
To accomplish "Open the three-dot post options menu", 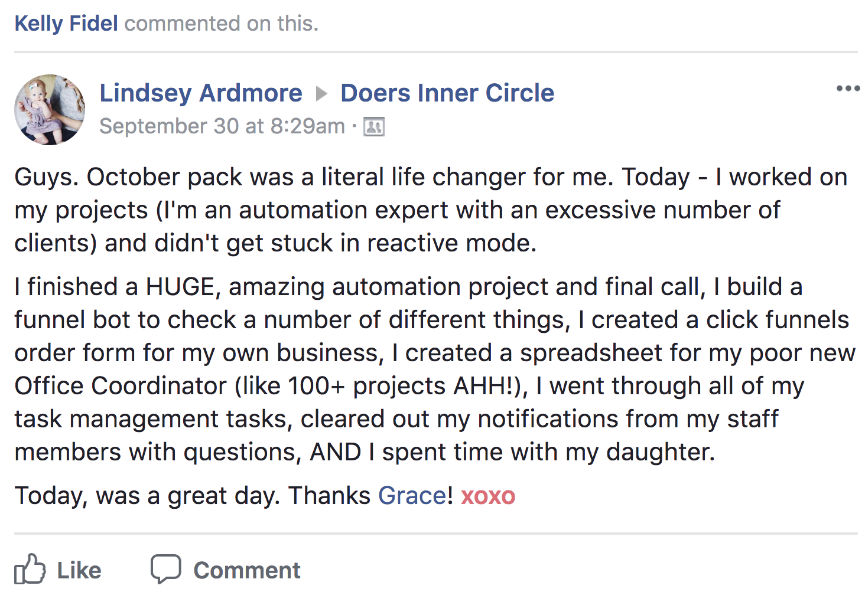I will [x=848, y=89].
